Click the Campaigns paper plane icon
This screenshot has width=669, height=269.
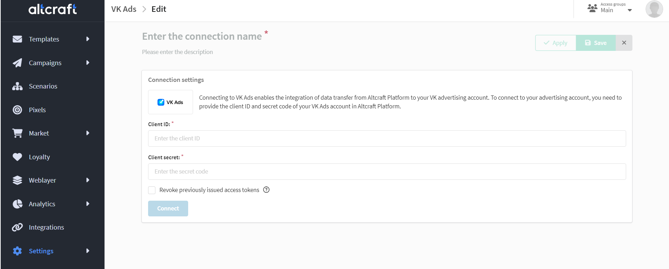click(x=17, y=63)
